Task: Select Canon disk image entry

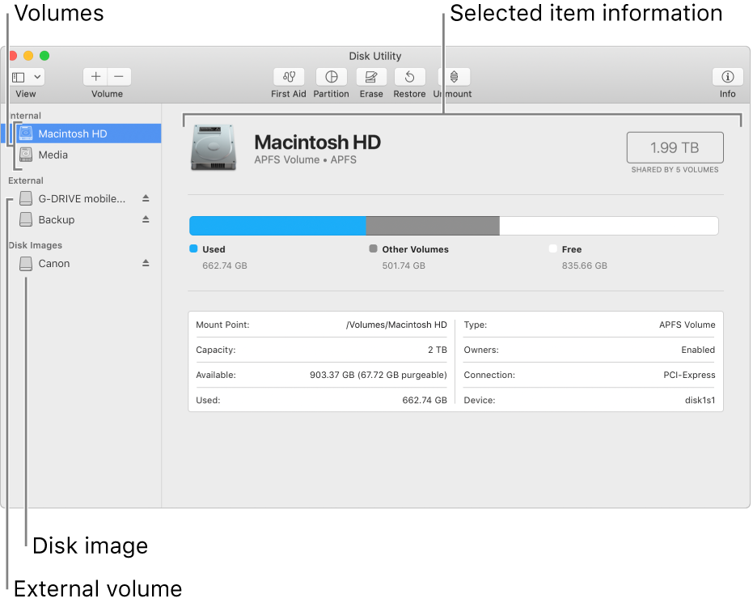Action: 54,263
